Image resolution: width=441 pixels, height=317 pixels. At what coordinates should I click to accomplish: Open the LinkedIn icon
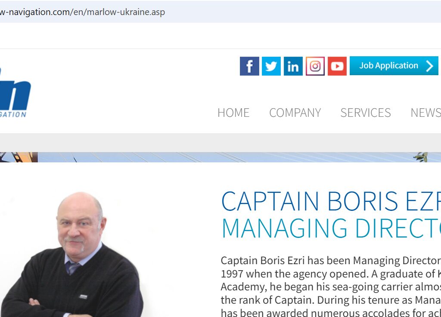tap(293, 66)
